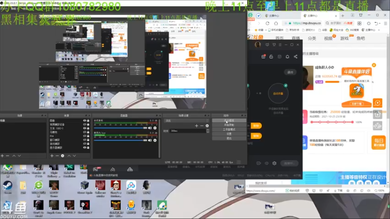Viewport: 390px width, 219px height.
Task: Open the 分类 tab on the Douyu site
Action: pos(312,38)
